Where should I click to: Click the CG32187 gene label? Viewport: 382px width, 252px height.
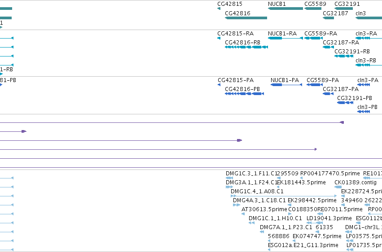click(x=335, y=13)
